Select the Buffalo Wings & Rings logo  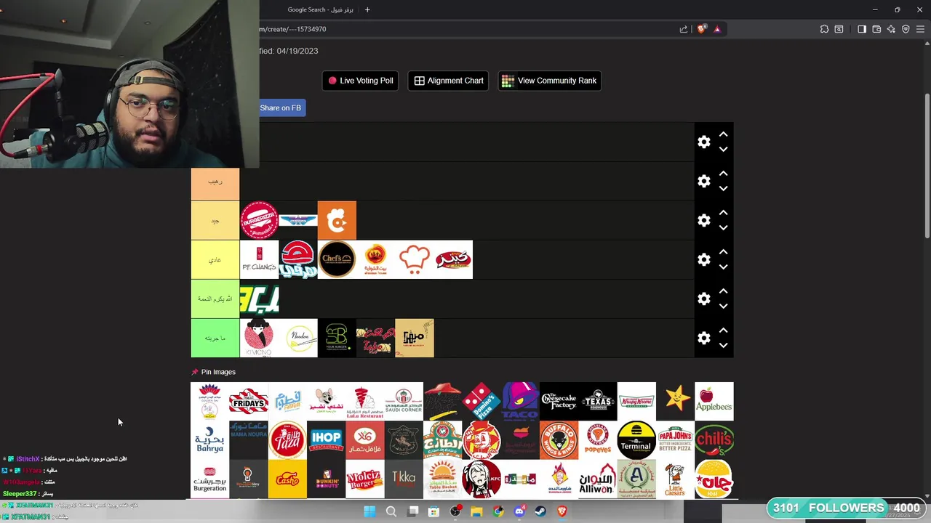tap(559, 440)
